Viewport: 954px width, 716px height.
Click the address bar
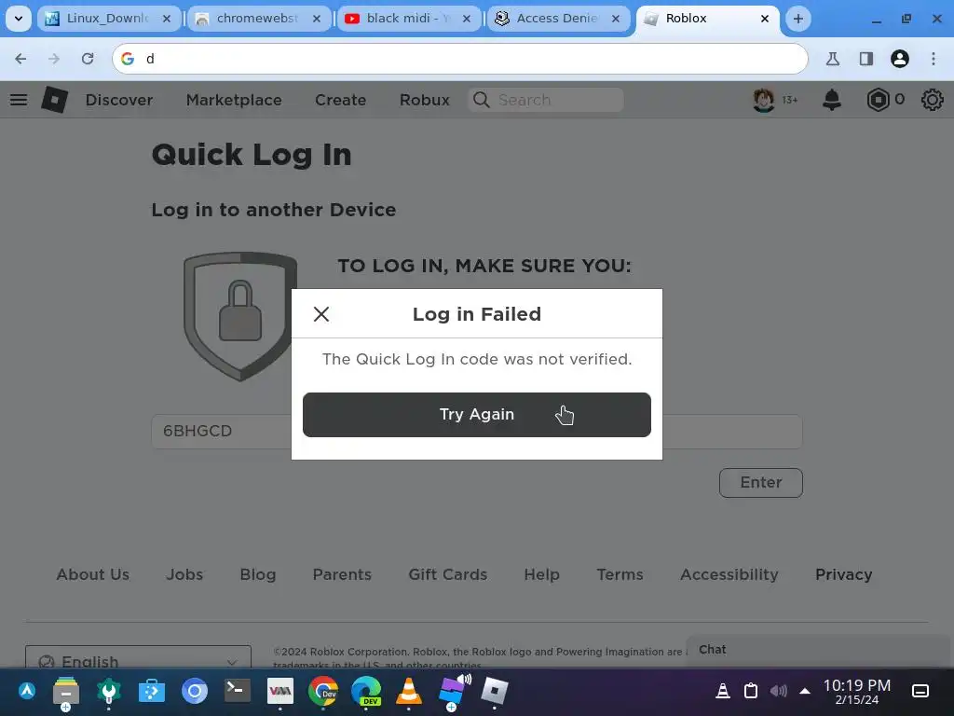pos(460,59)
